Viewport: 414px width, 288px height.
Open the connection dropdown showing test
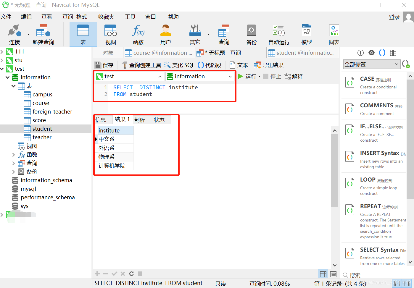point(129,77)
